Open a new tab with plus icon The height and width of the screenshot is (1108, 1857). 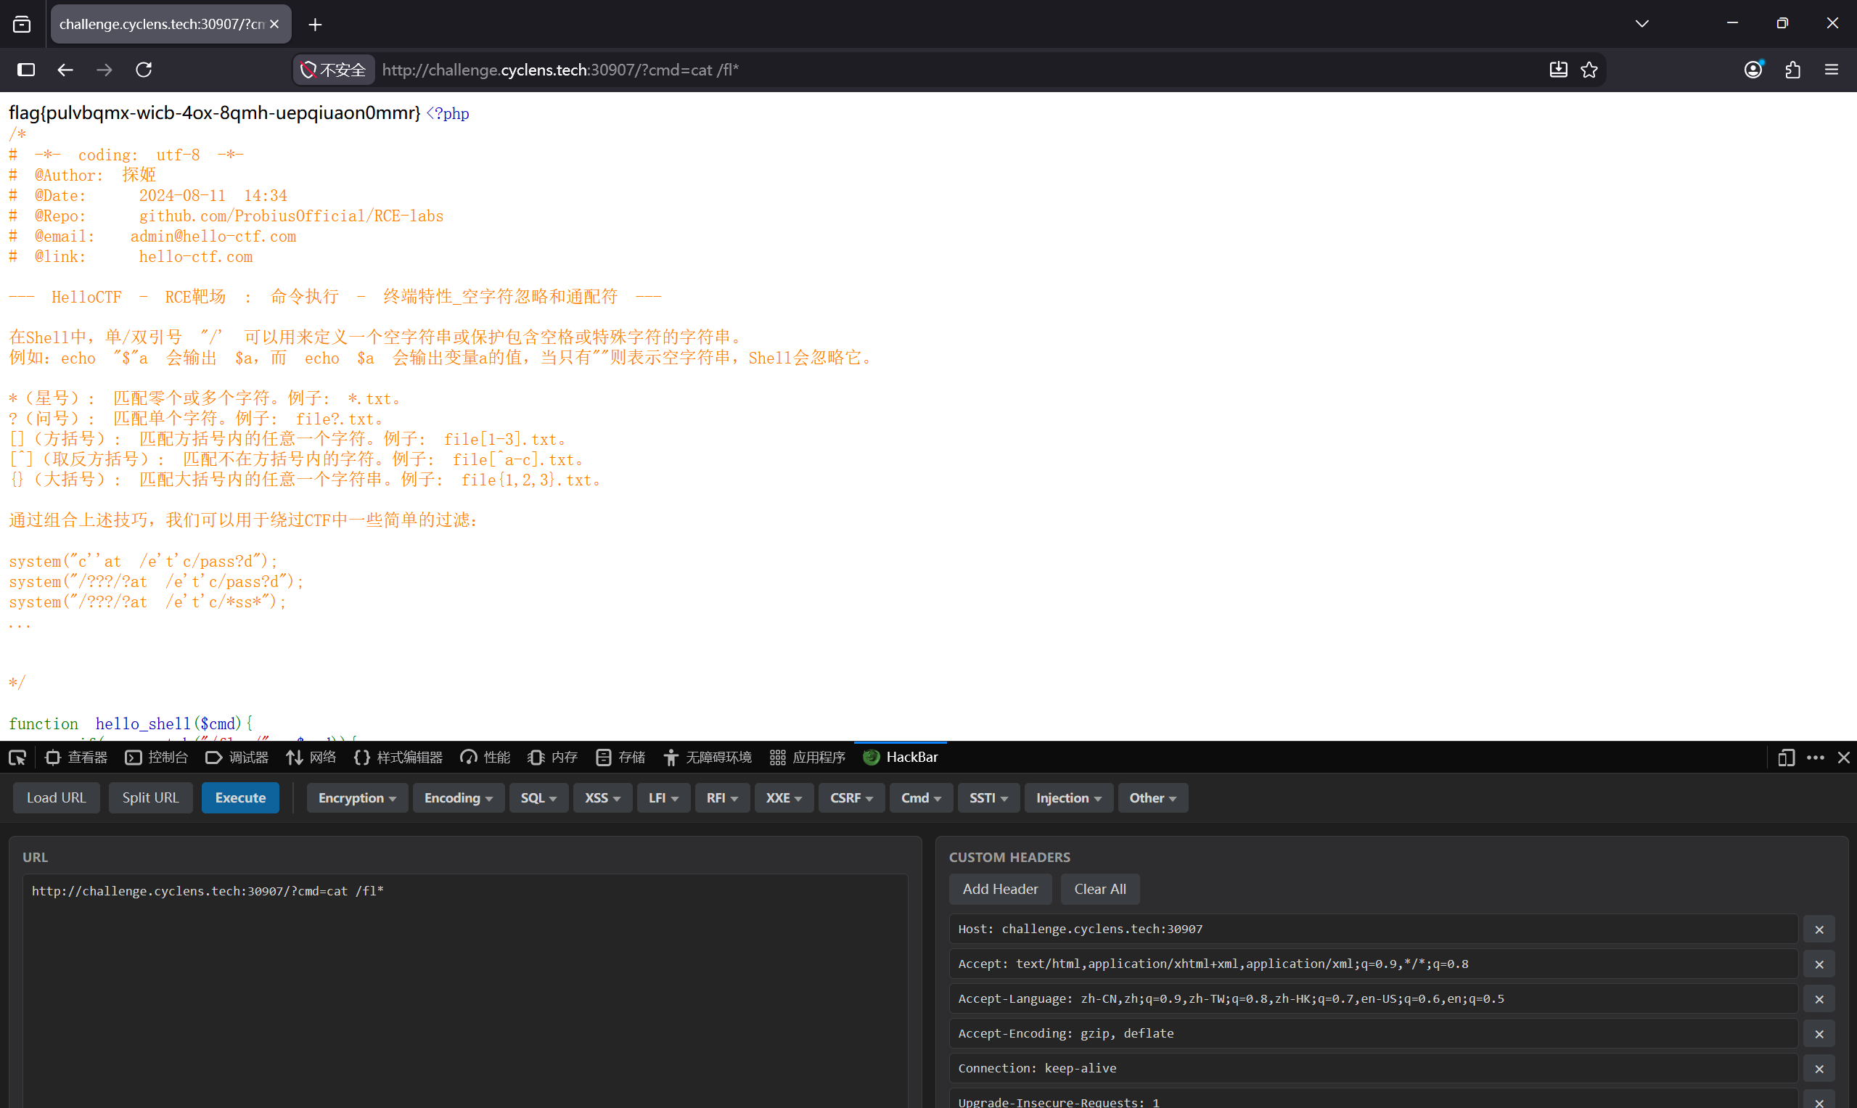[315, 25]
